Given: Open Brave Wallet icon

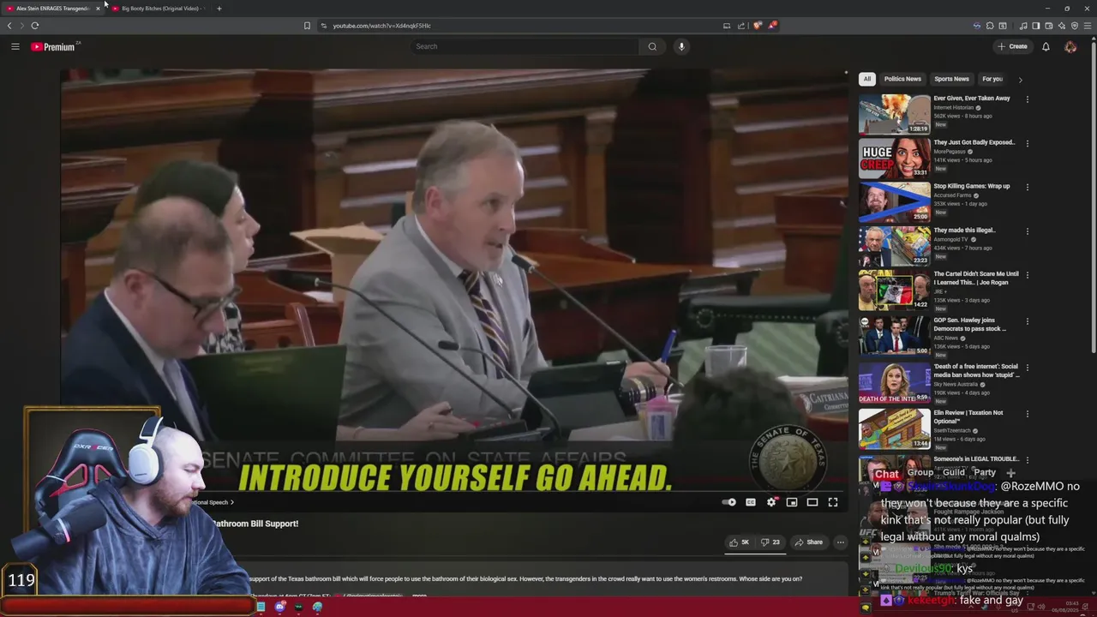Looking at the screenshot, I should pyautogui.click(x=1049, y=26).
